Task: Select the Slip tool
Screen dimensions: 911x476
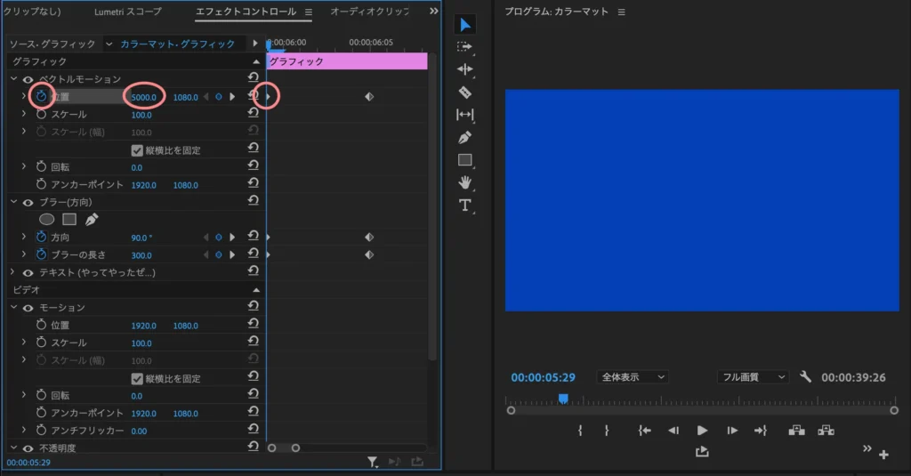Action: coord(464,115)
